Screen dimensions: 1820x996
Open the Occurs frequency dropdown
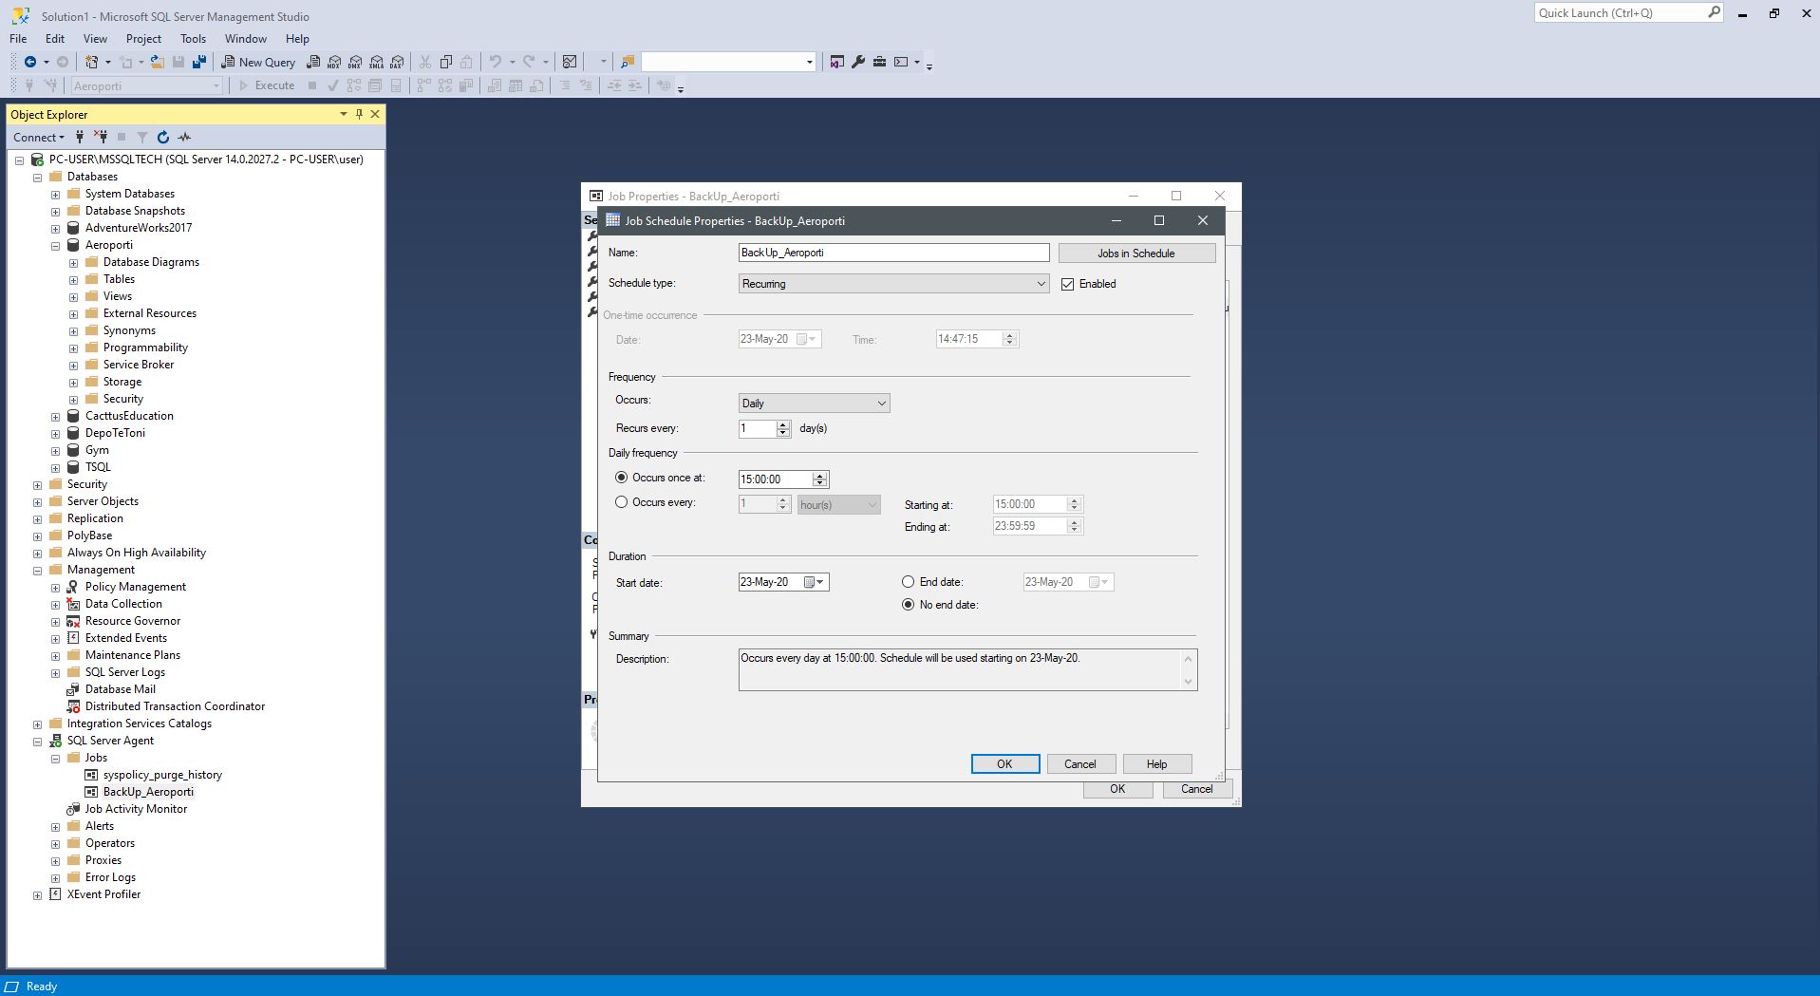pos(814,404)
